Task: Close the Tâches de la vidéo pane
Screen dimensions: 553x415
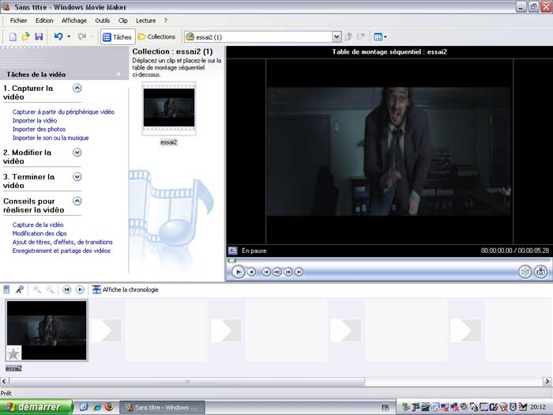Action: (118, 74)
